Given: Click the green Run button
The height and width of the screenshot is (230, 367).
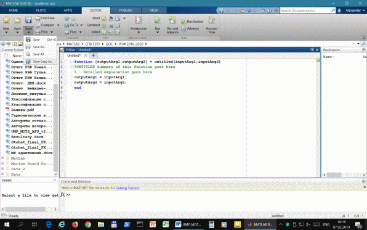Looking at the screenshot, I should tap(157, 20).
